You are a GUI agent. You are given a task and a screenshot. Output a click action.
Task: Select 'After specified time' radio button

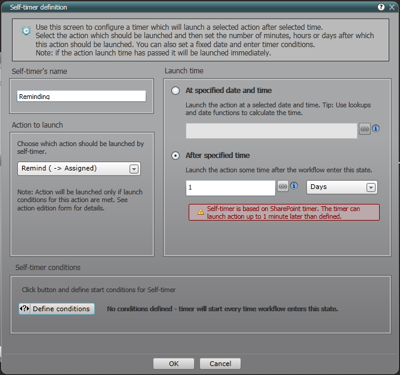(x=175, y=156)
